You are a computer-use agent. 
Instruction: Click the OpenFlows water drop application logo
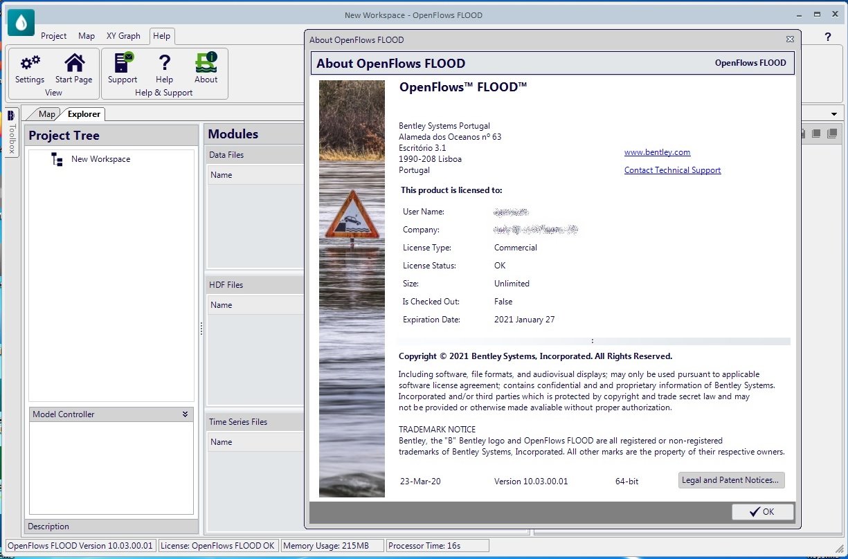(21, 21)
